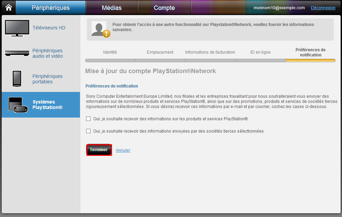Click the label about PlayStation products information
The width and height of the screenshot is (342, 217).
tap(171, 119)
